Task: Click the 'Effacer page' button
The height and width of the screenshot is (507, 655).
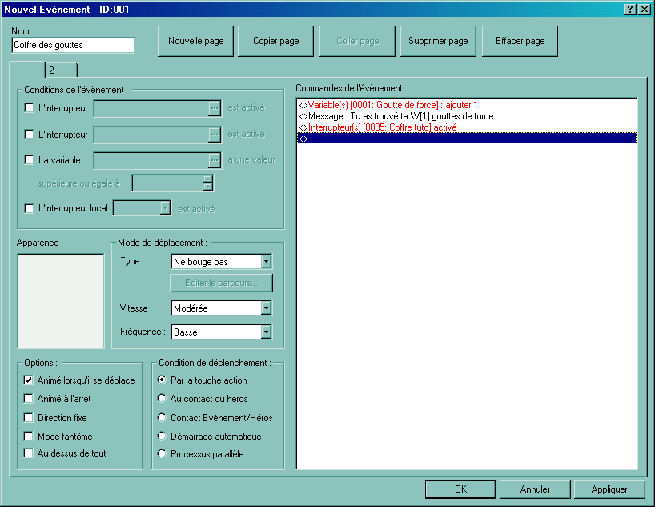Action: [x=520, y=41]
